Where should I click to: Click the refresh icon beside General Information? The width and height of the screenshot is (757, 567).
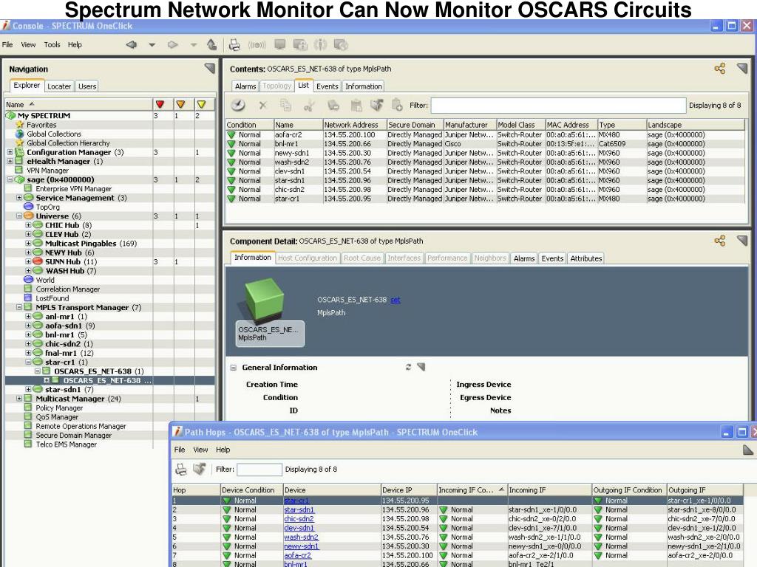coord(408,367)
